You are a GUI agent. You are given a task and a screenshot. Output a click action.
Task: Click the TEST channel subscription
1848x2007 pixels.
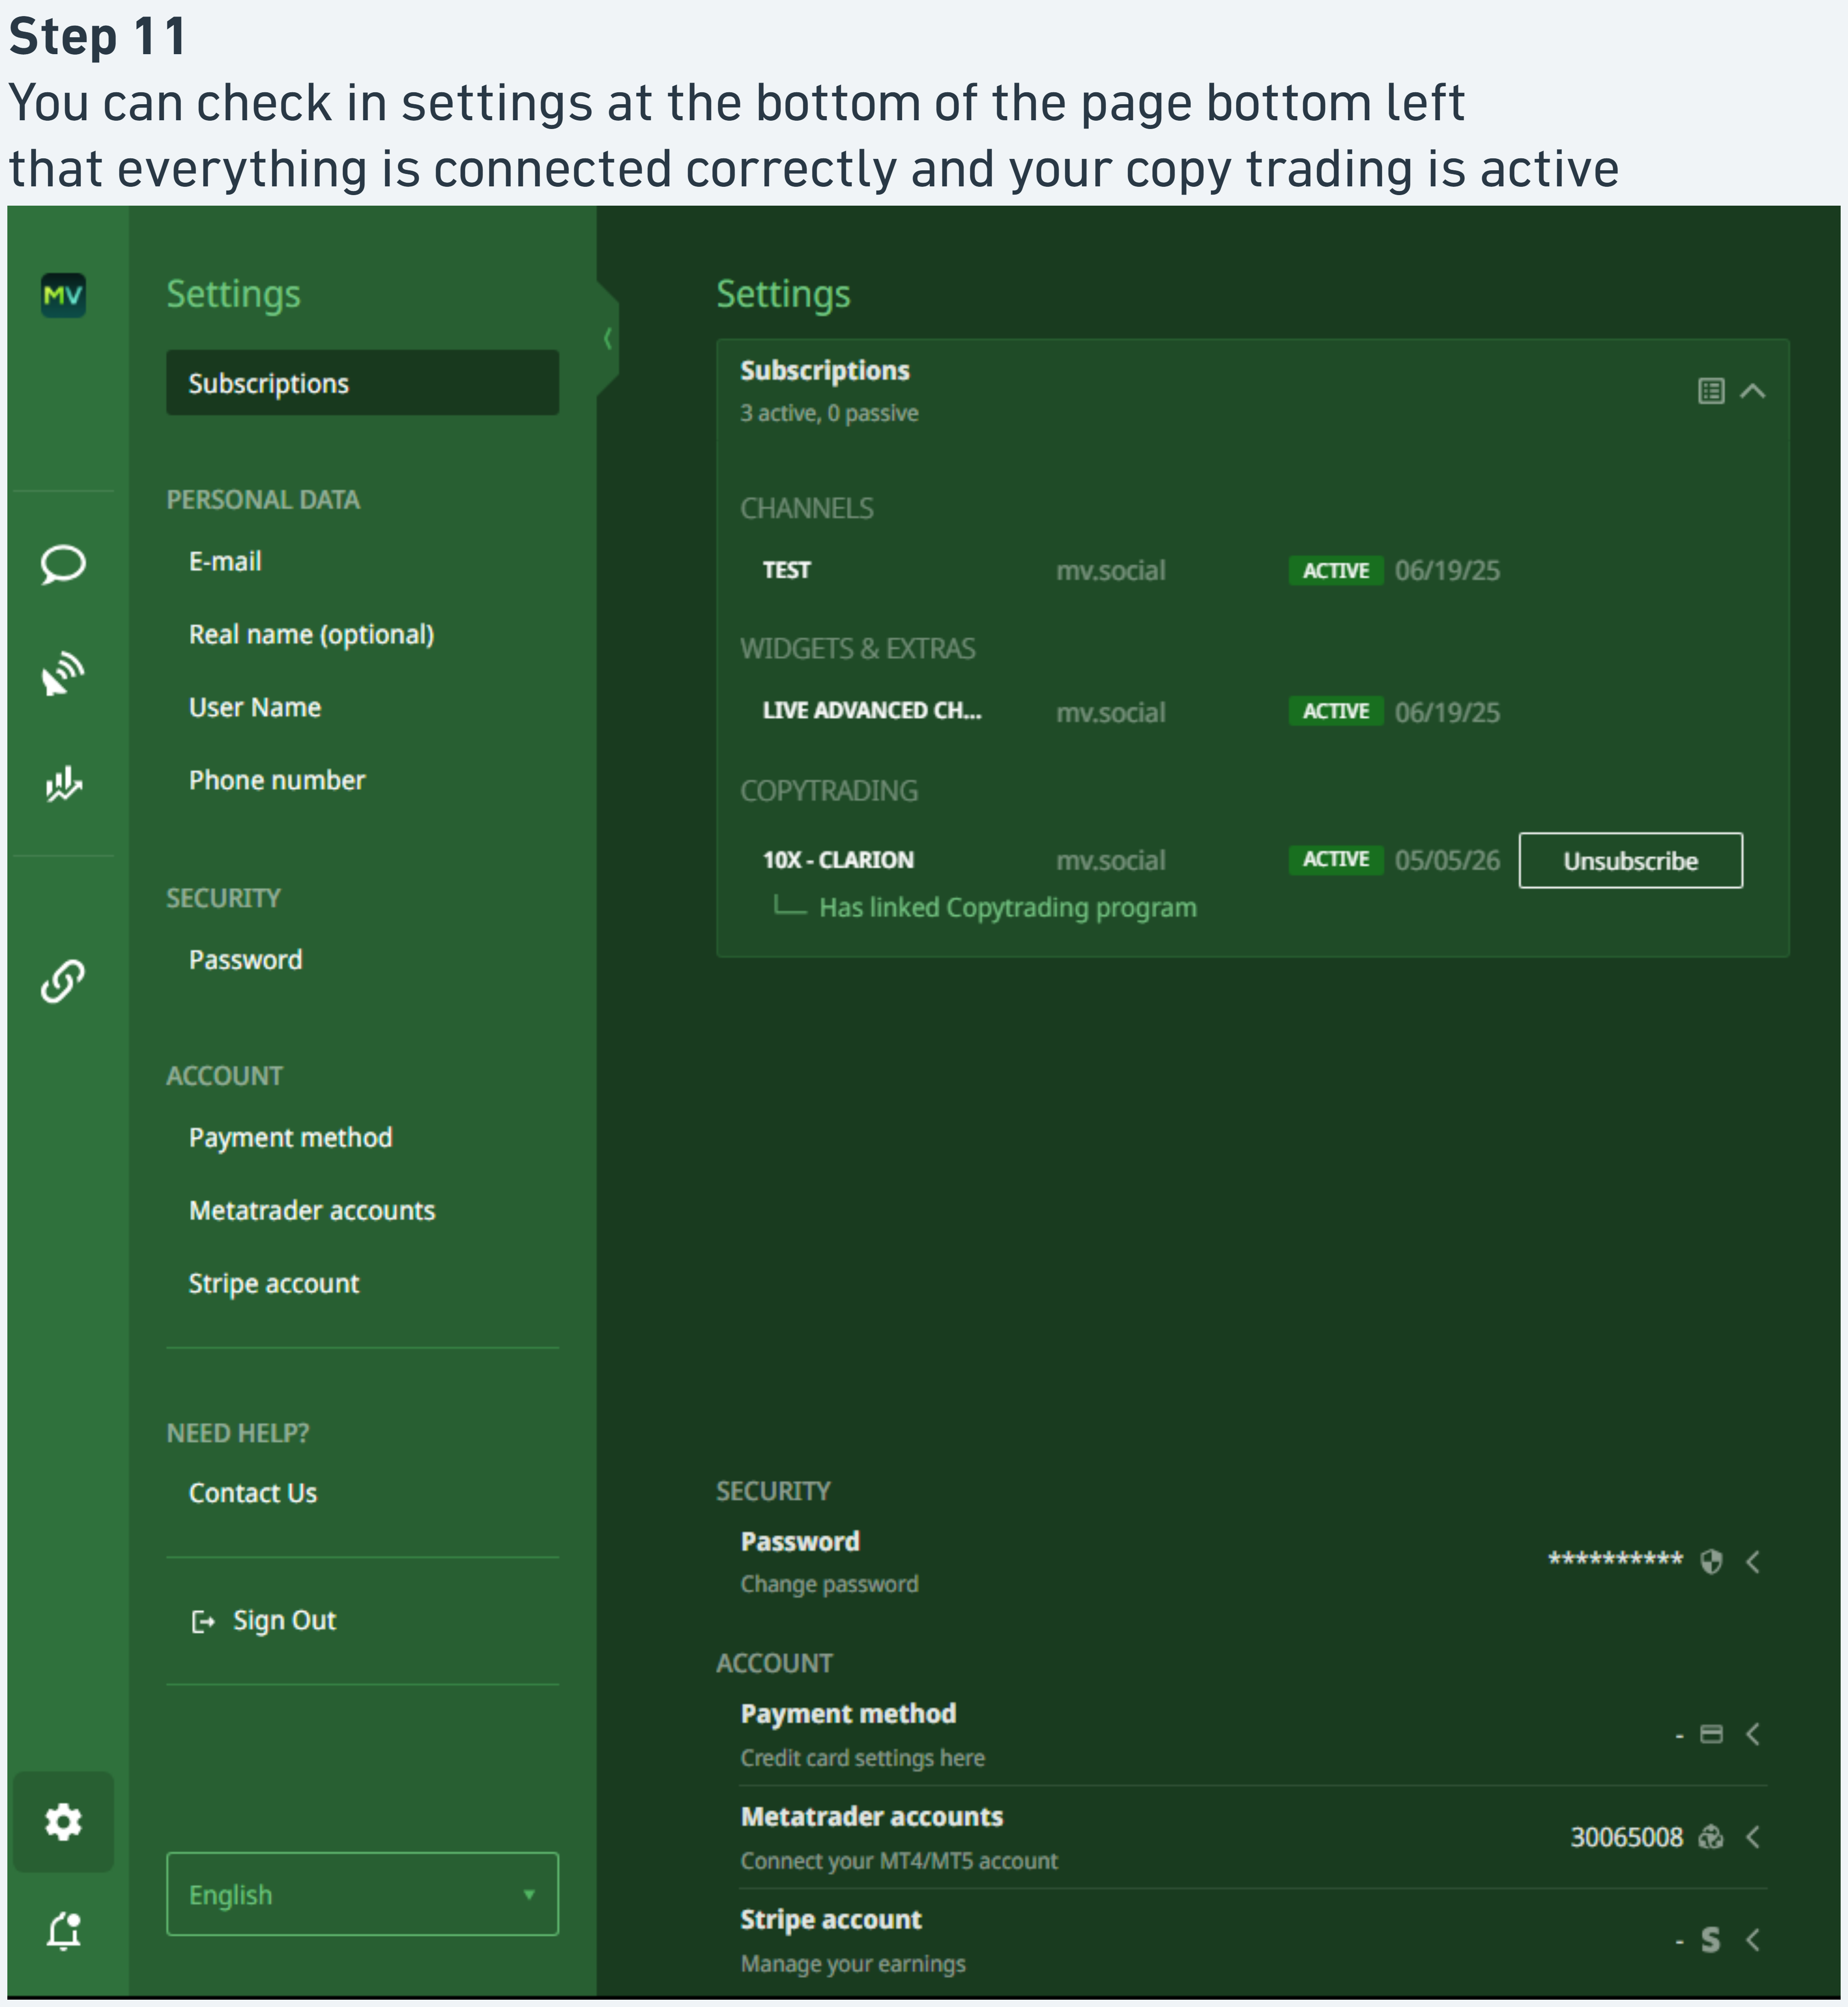coord(787,570)
